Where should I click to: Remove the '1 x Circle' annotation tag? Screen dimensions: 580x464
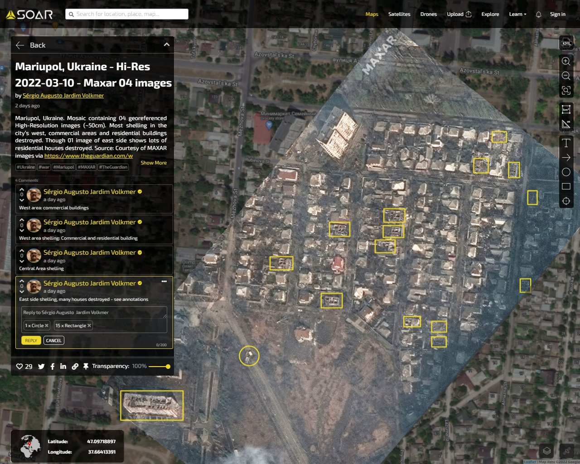[47, 325]
